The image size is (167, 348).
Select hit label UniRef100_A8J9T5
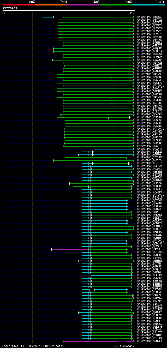pyautogui.click(x=150, y=163)
